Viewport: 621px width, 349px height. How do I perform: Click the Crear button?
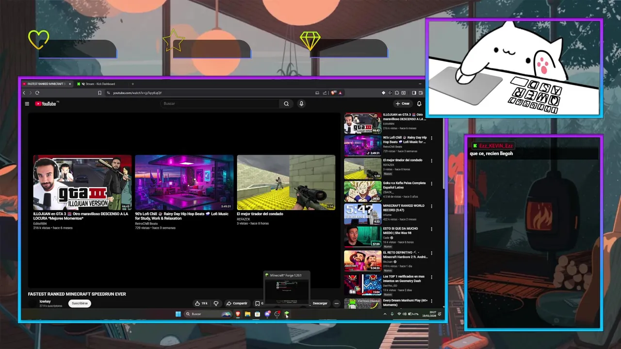403,104
